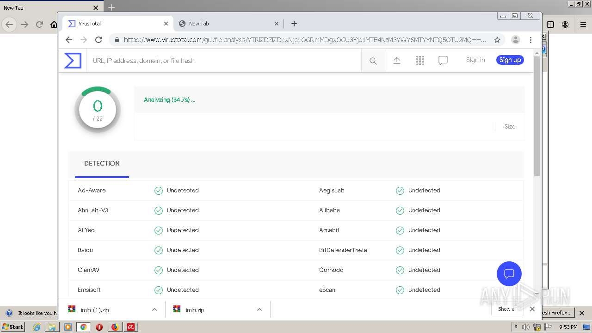
Task: Click the page vertical scrollbar
Action: (537, 116)
